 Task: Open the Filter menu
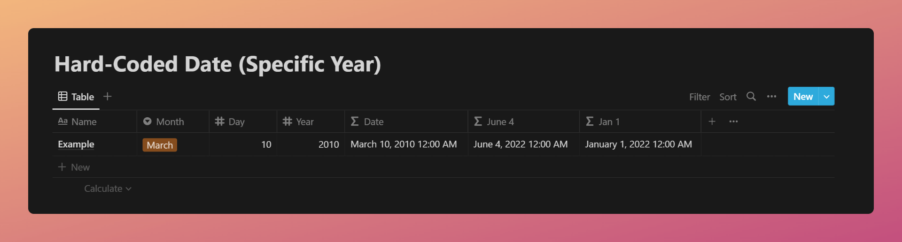pyautogui.click(x=700, y=97)
